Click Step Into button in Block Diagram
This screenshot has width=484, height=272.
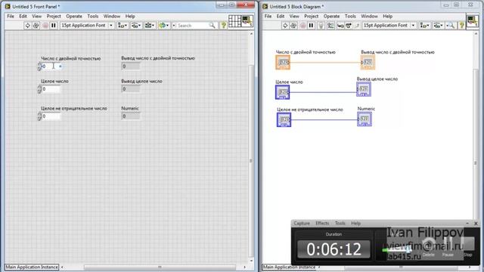click(x=340, y=25)
